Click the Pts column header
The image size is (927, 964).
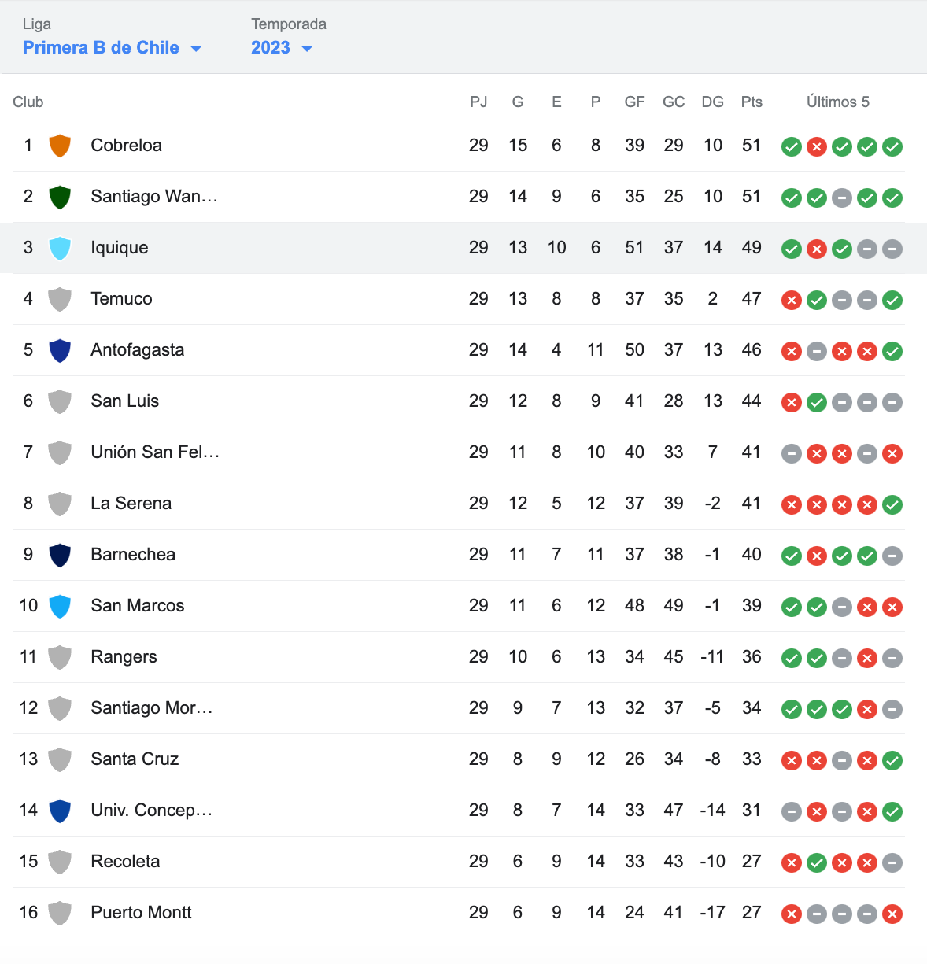click(752, 102)
